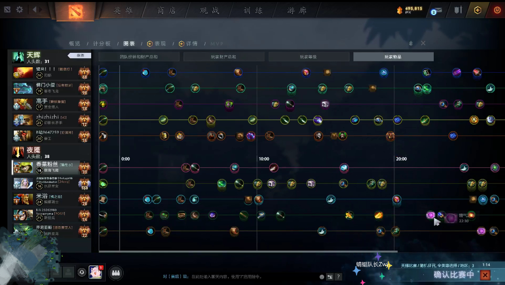The height and width of the screenshot is (285, 505).
Task: Open the armory icon
Action: (458, 10)
